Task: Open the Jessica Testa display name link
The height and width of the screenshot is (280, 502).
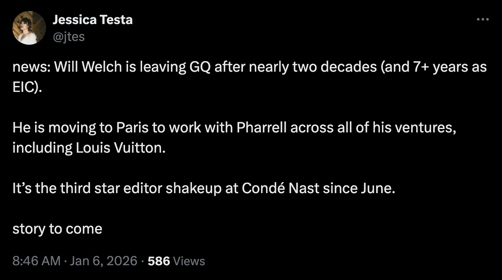Action: (x=93, y=19)
